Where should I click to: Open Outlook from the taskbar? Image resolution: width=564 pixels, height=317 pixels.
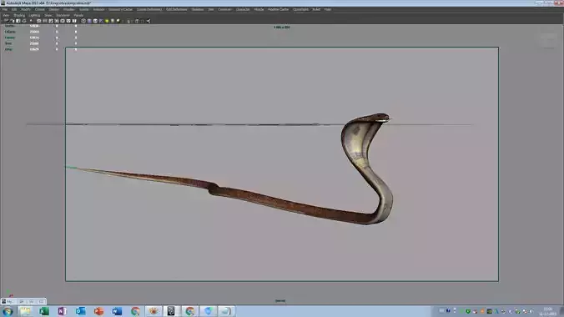[x=81, y=311]
